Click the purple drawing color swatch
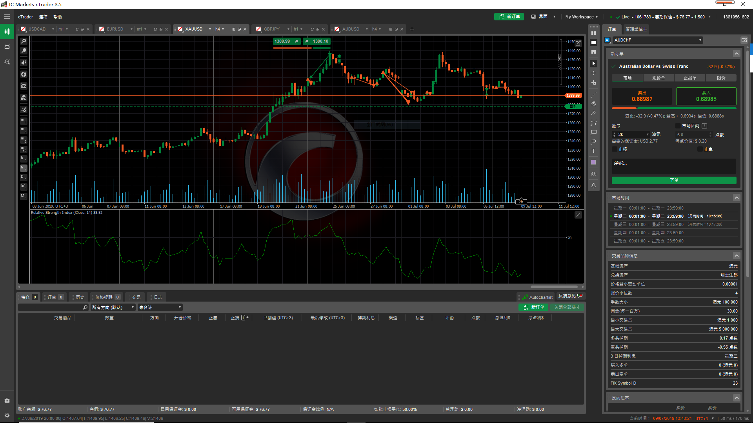The image size is (753, 423). point(593,162)
